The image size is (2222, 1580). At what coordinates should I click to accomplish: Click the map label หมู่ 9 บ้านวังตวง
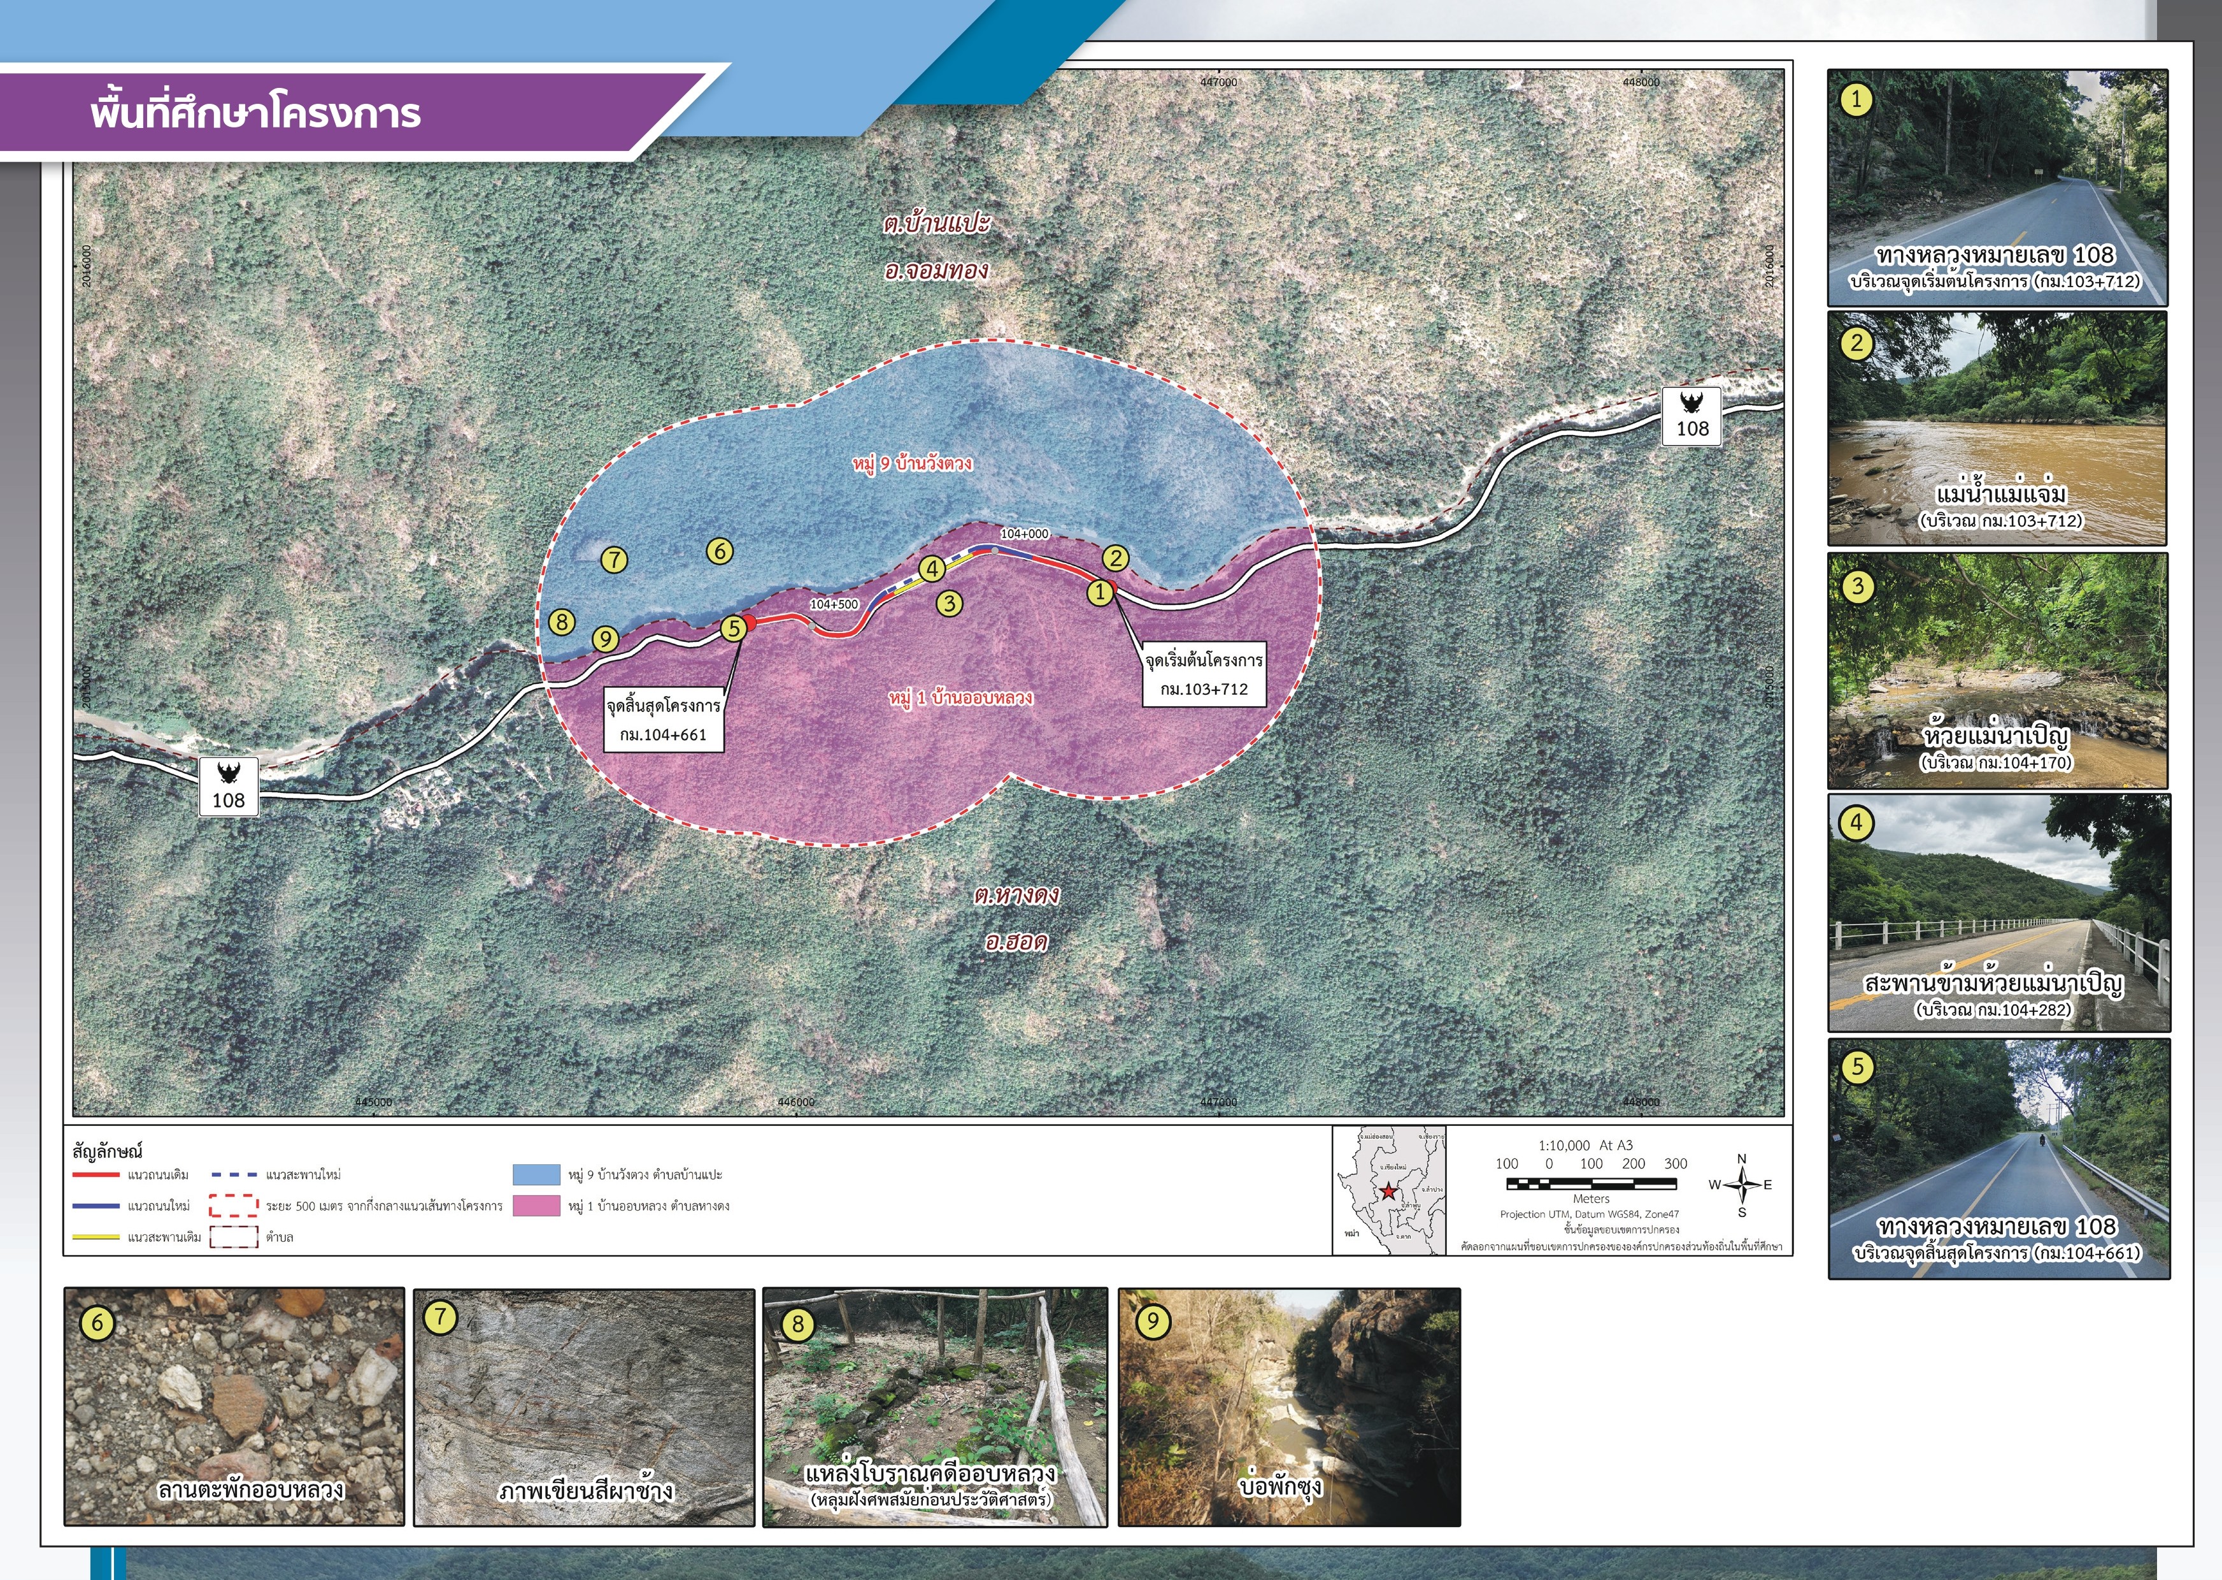(x=911, y=463)
